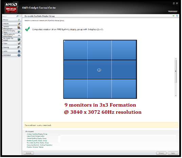Open Position Windows Taskbar link
The image size is (182, 158).
35,147
